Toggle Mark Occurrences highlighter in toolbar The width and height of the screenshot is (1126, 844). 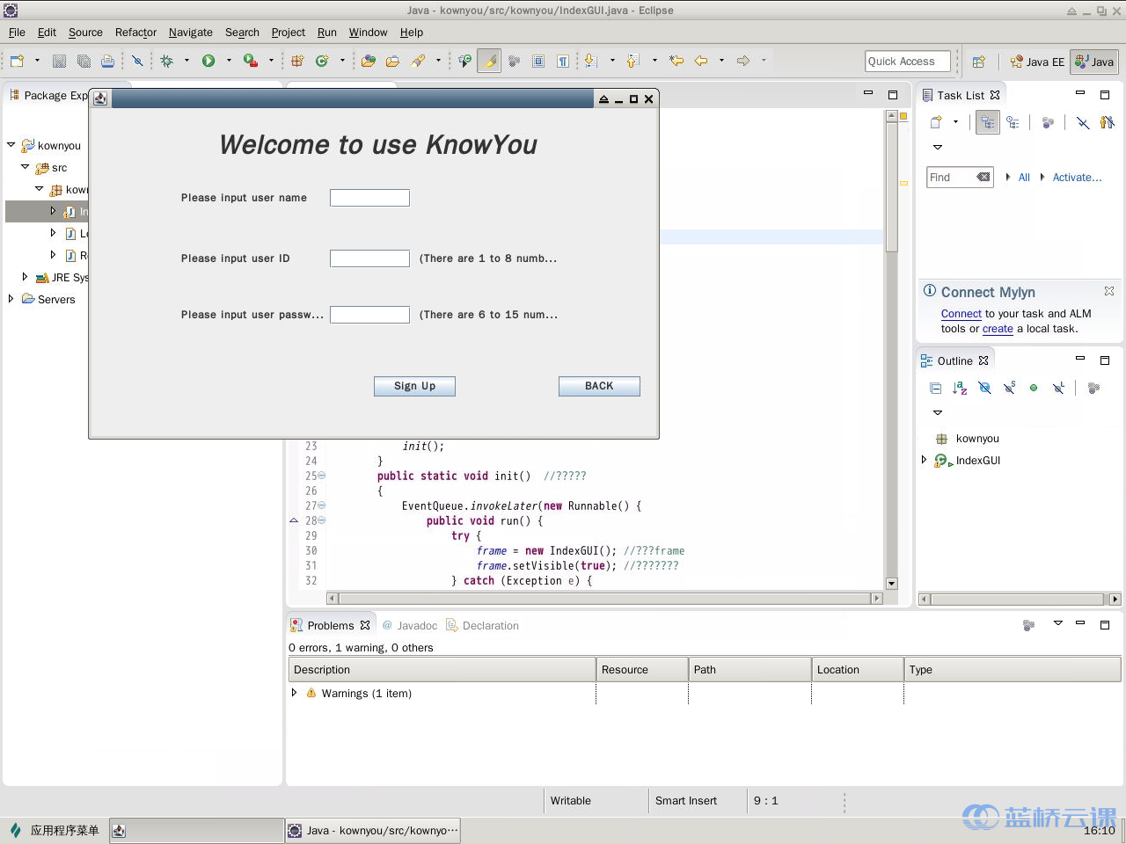pos(489,61)
